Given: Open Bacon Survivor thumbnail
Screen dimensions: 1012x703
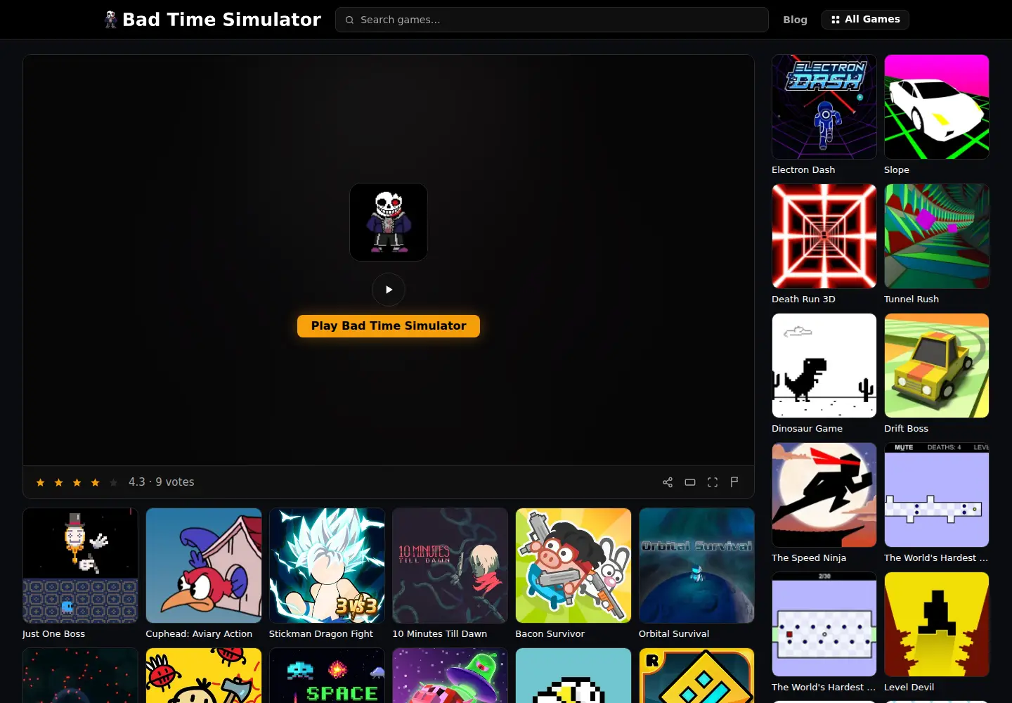Looking at the screenshot, I should (x=573, y=566).
